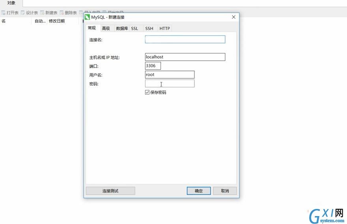Select the 常规 tab
347x224 pixels.
pyautogui.click(x=92, y=28)
